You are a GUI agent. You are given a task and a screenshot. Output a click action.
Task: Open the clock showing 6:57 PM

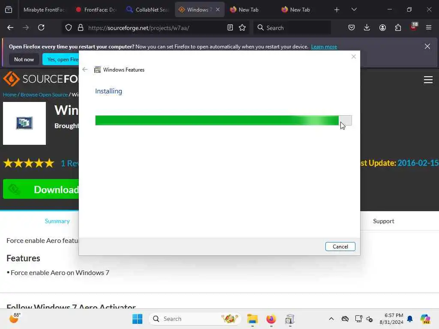tap(391, 319)
